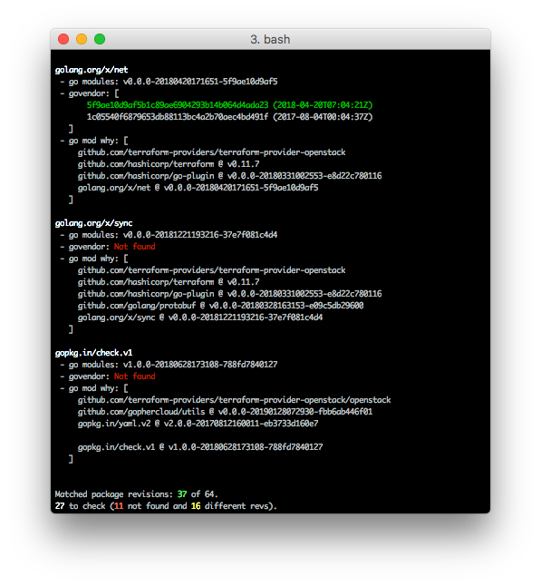Click the yellow minimize window button
The image size is (541, 586).
click(82, 39)
